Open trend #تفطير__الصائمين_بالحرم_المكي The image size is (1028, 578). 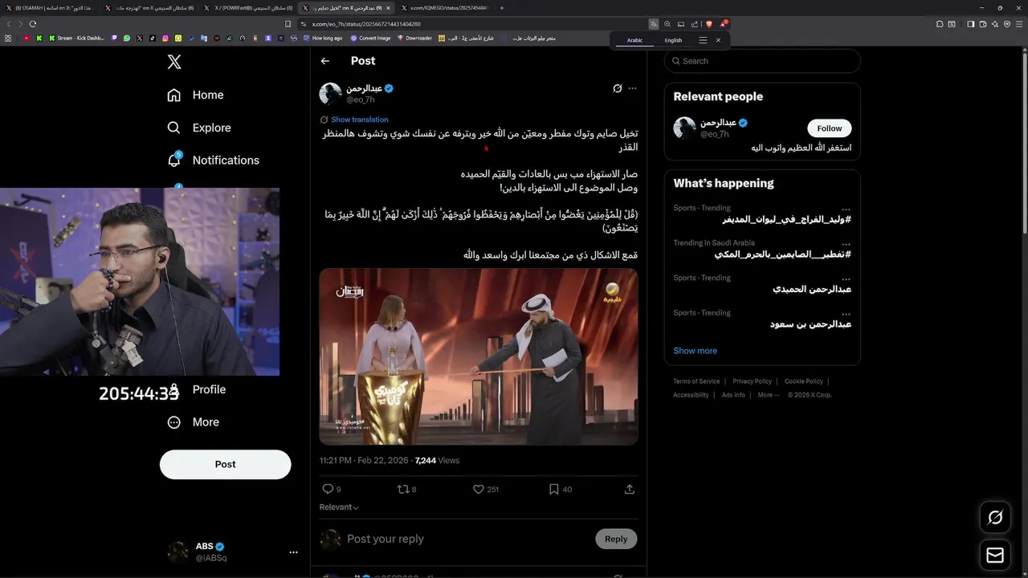782,254
